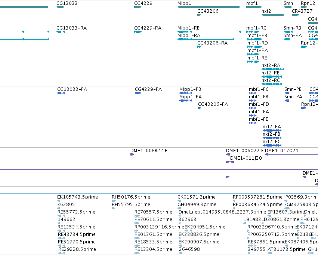Select protein Mipp1-PA
Viewport: 318px width, 255px height.
(186, 101)
